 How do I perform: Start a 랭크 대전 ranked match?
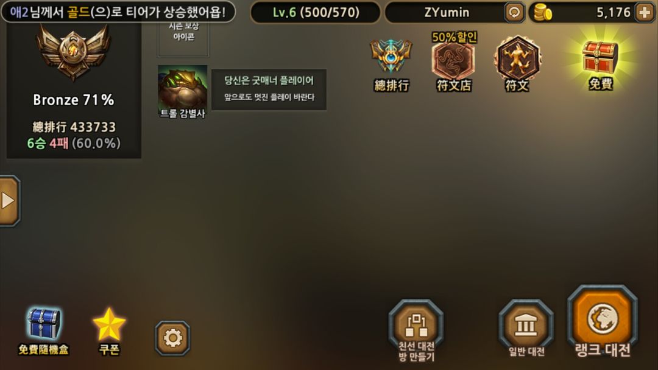(603, 321)
